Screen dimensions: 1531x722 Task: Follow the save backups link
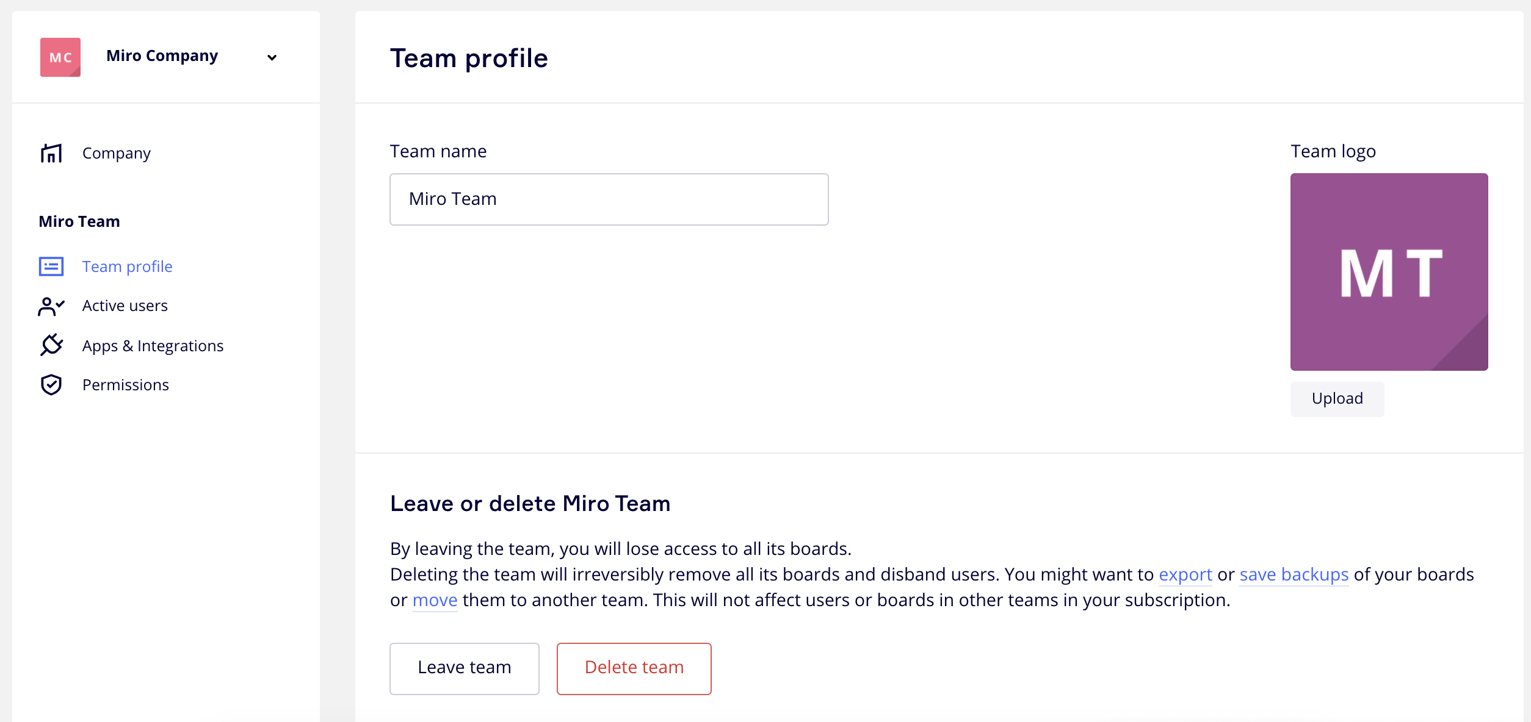pyautogui.click(x=1294, y=574)
